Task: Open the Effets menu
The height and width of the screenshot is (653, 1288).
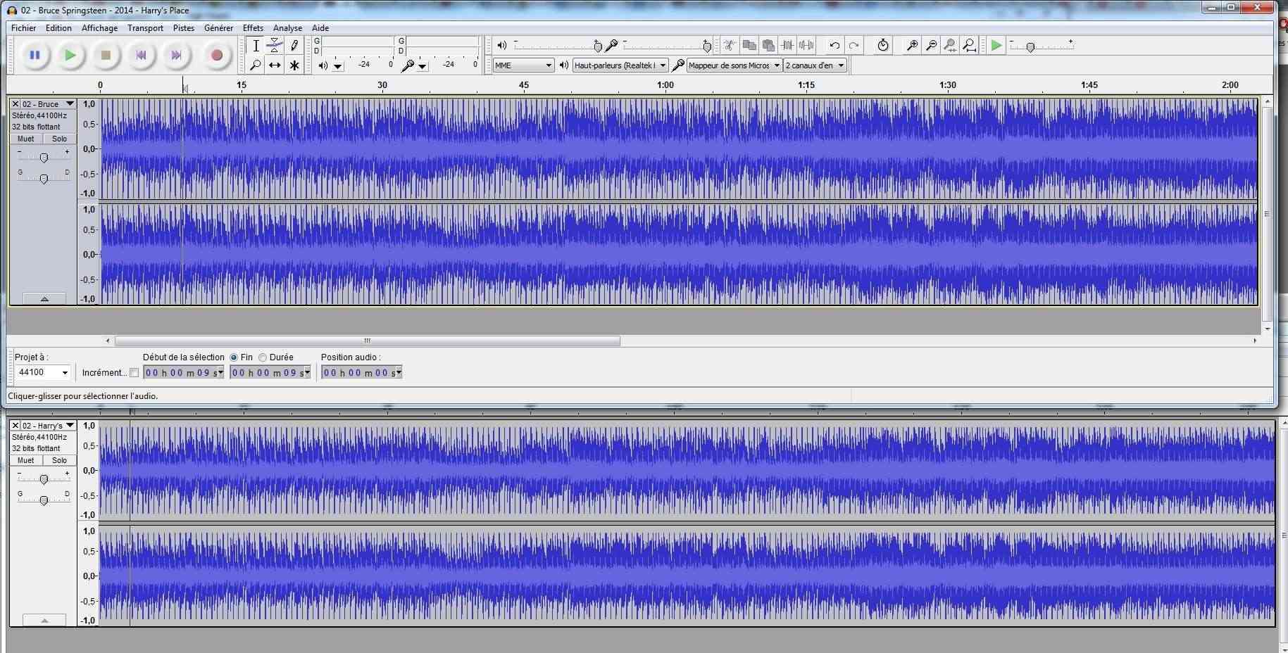Action: 253,28
